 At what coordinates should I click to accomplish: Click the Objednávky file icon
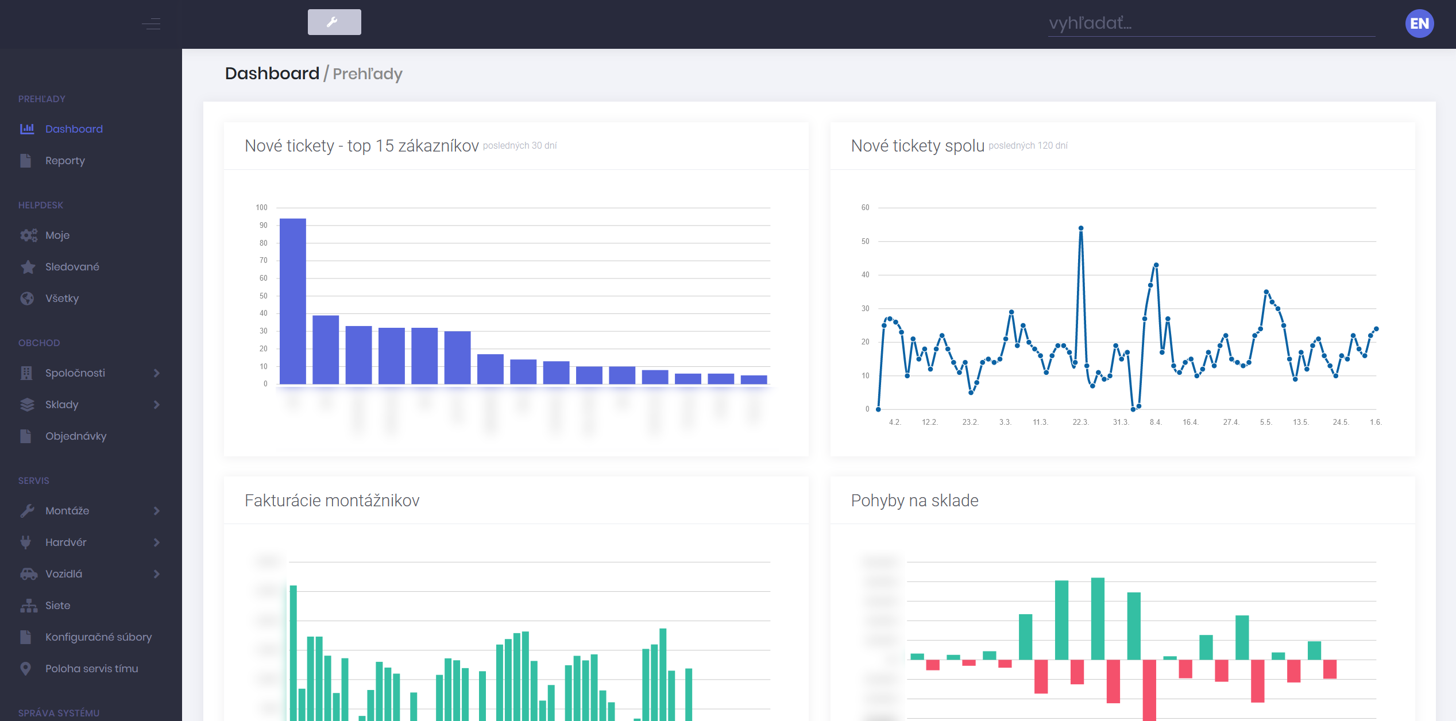[x=26, y=436]
